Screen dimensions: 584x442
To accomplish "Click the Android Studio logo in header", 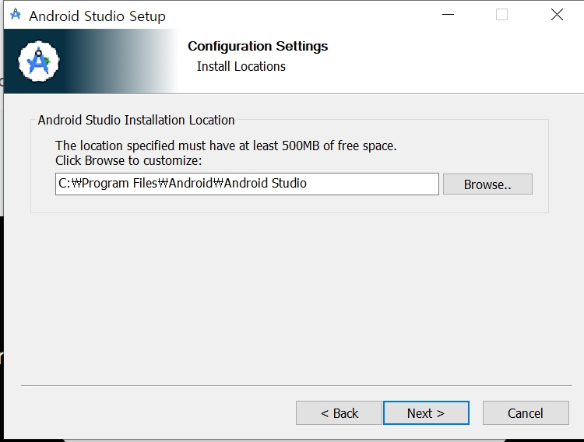I will 38,61.
